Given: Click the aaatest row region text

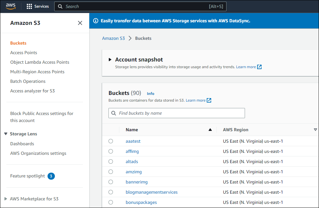Looking at the screenshot, I should (x=253, y=141).
